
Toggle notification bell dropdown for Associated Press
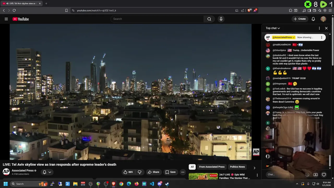tap(47, 172)
